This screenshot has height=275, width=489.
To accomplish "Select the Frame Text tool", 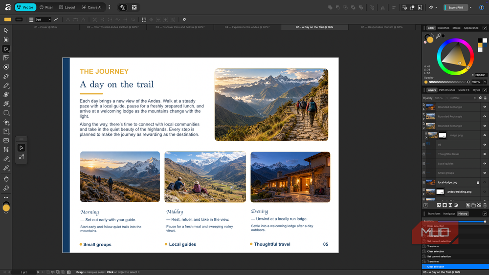I will point(6,131).
